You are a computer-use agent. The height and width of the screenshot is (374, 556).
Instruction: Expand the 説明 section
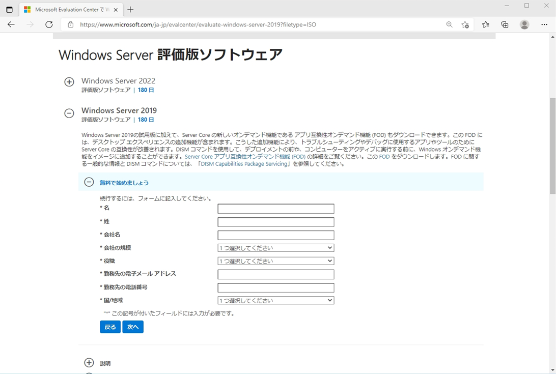pyautogui.click(x=89, y=363)
